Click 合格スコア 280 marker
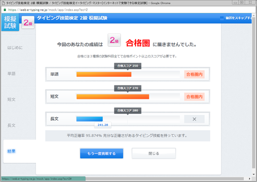 [128, 111]
